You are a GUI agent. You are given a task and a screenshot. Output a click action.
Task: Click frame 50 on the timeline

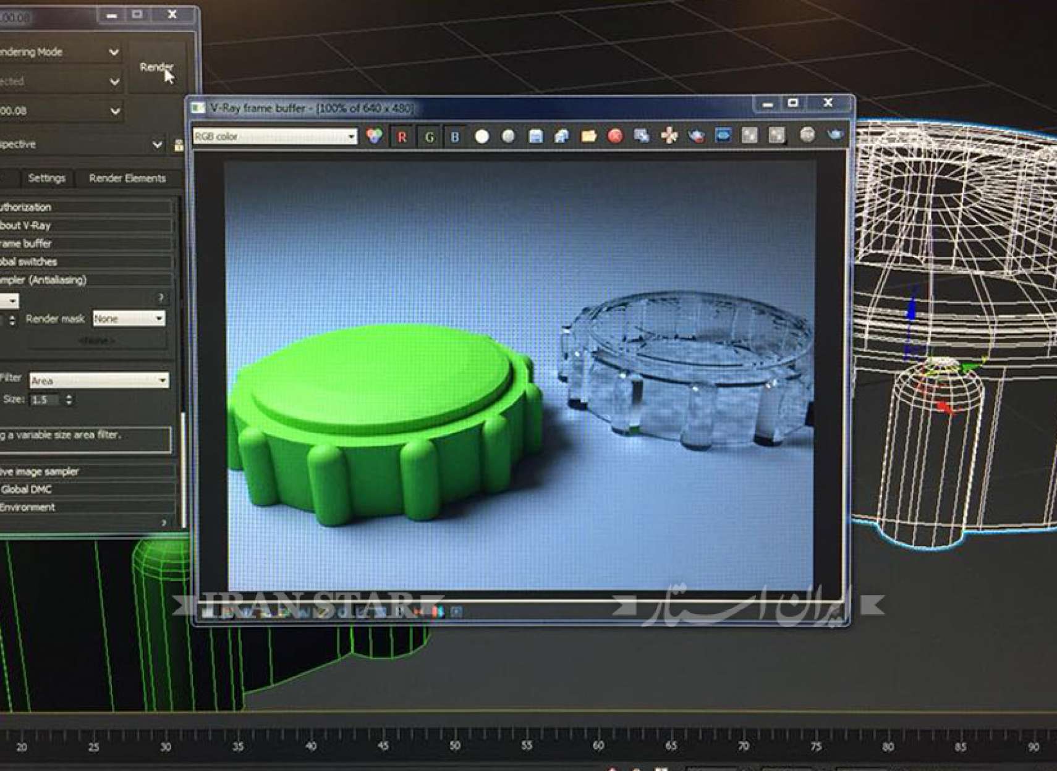tap(455, 746)
